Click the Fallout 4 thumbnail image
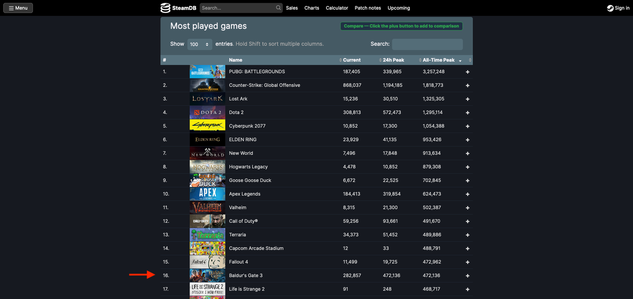This screenshot has width=633, height=299. [207, 262]
